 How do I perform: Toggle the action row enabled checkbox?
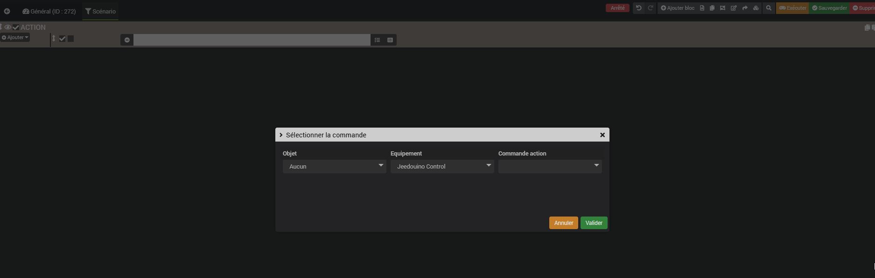[62, 39]
